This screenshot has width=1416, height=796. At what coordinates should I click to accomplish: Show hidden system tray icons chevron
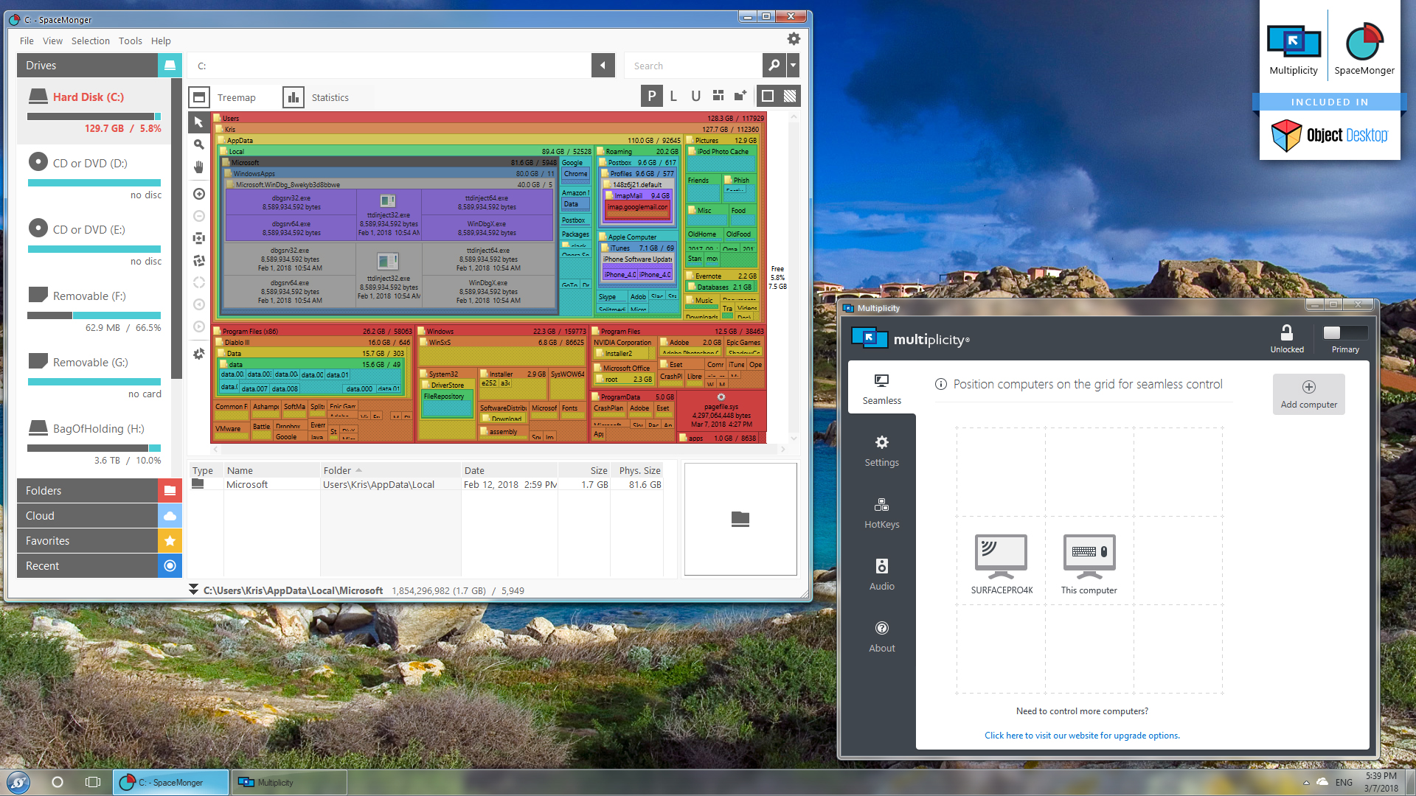(x=1306, y=783)
